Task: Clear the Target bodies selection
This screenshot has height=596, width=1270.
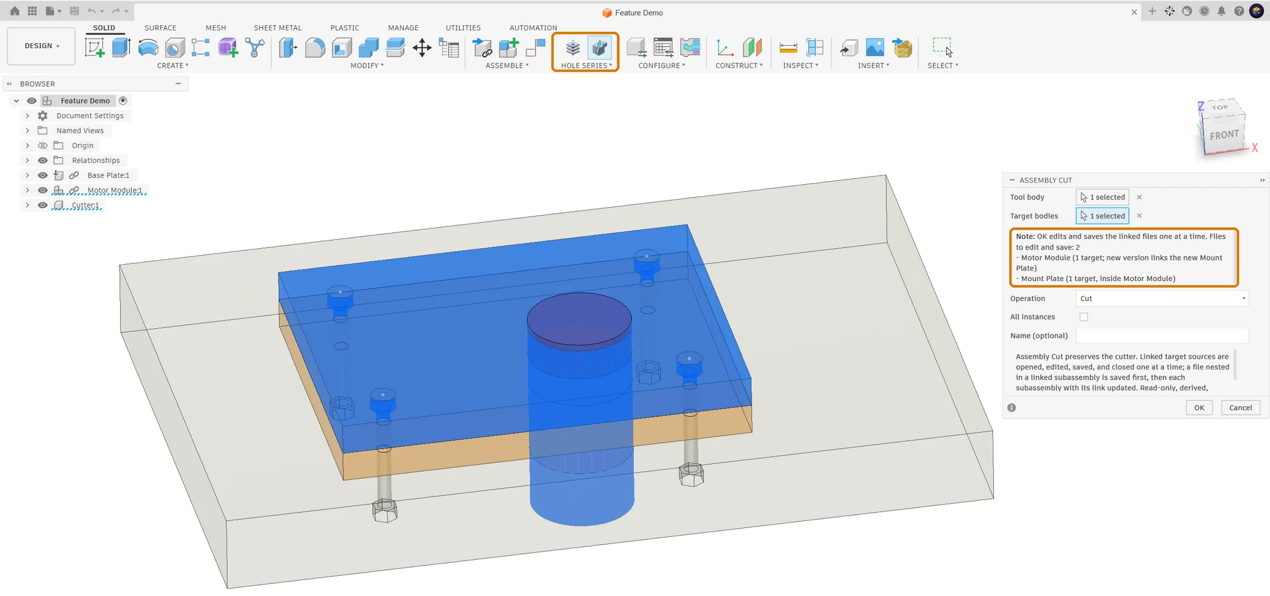Action: (1139, 216)
